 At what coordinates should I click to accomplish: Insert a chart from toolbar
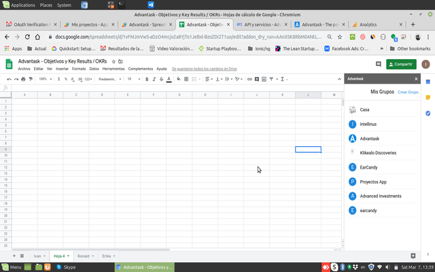tap(264, 79)
